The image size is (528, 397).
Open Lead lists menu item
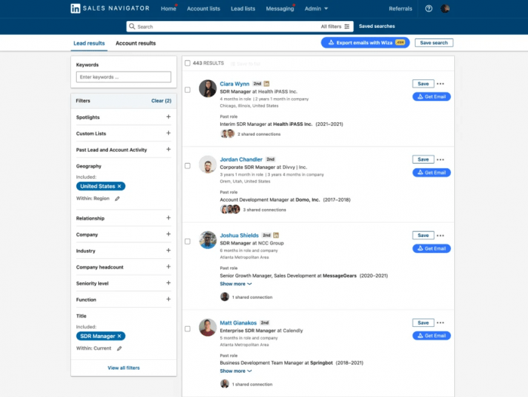243,9
